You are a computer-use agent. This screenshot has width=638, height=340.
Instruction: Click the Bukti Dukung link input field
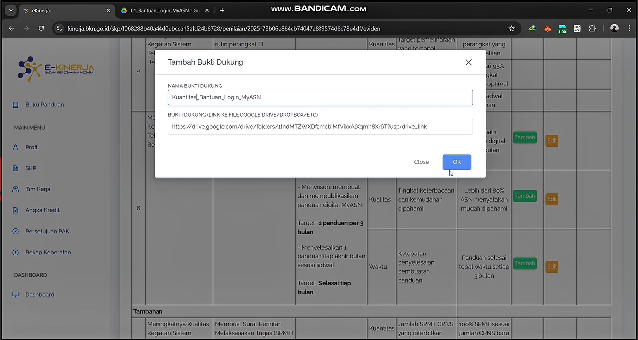[320, 127]
